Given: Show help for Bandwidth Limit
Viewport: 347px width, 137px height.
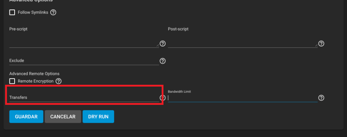Looking at the screenshot, I should tap(321, 98).
